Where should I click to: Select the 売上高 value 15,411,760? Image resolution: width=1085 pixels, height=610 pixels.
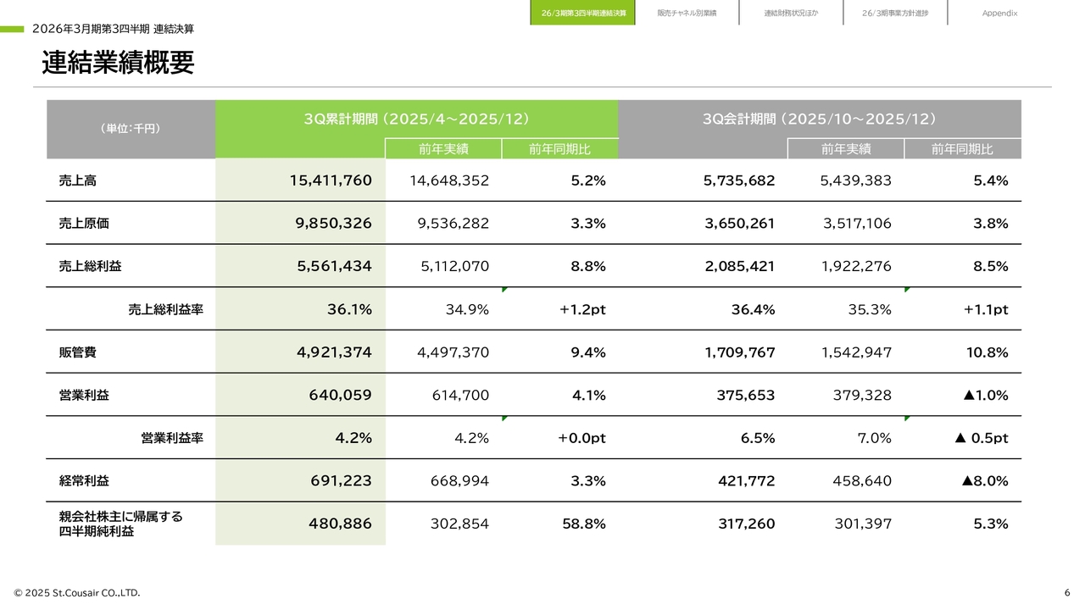coord(330,180)
